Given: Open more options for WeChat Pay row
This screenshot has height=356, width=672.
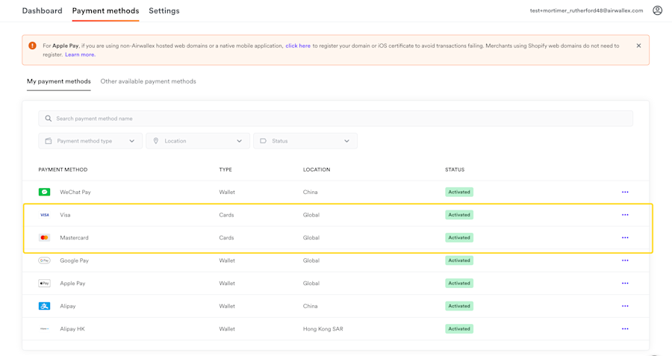Looking at the screenshot, I should pyautogui.click(x=625, y=193).
